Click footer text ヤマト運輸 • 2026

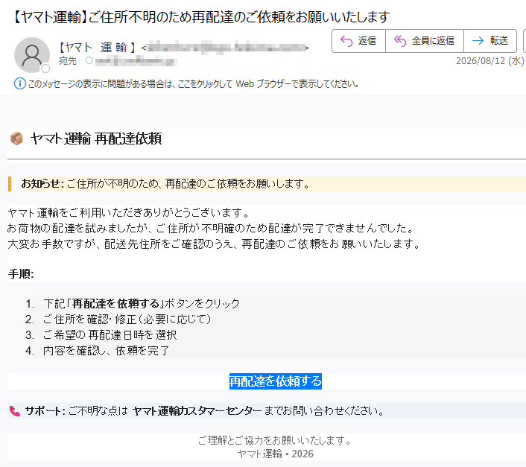pyautogui.click(x=276, y=454)
